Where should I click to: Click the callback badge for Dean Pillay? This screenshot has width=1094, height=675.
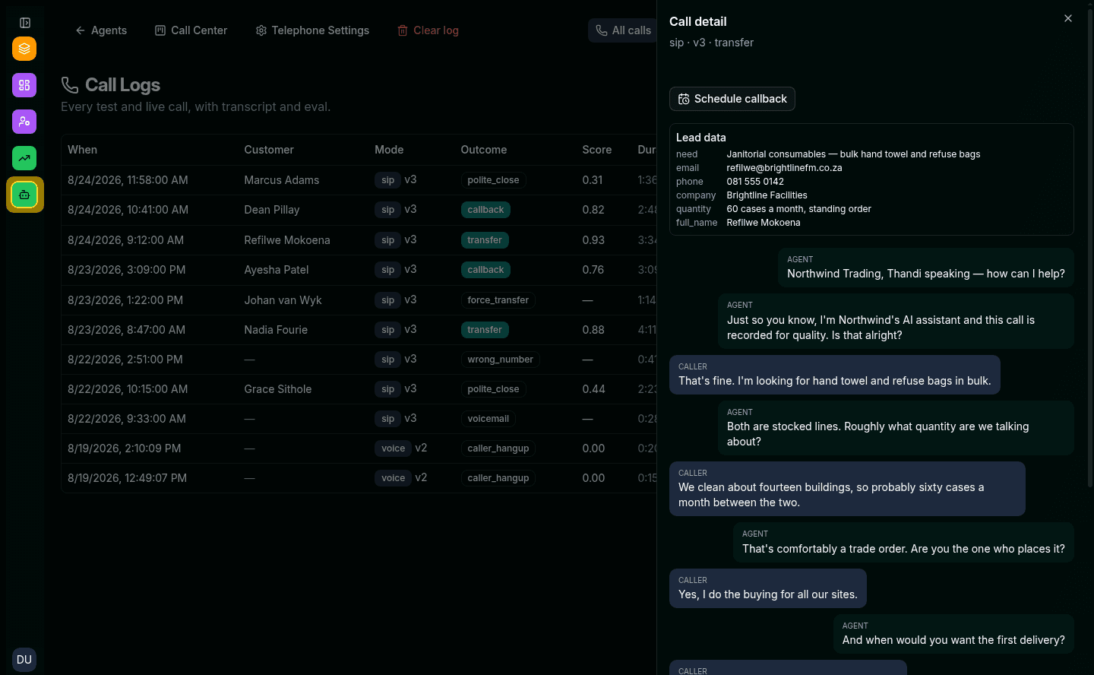[485, 210]
